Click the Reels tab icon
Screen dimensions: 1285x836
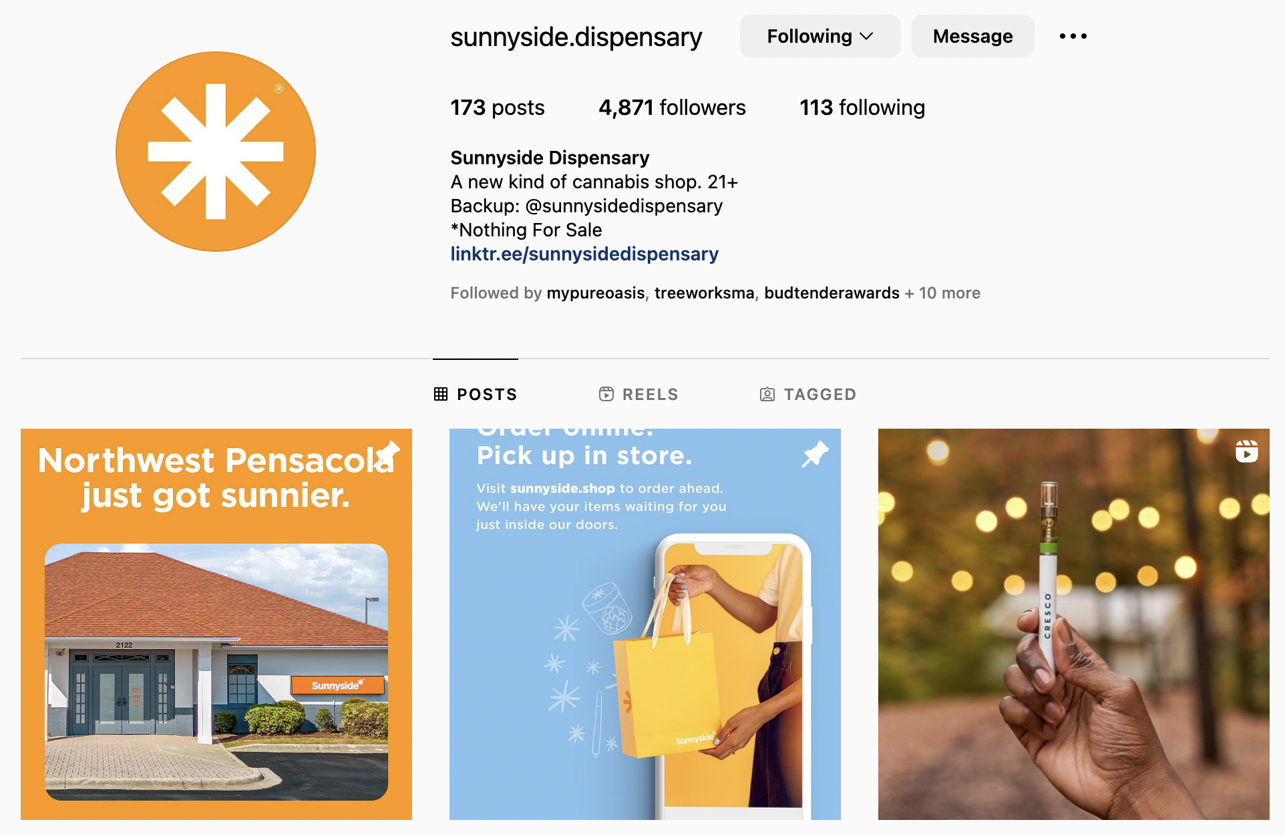606,394
